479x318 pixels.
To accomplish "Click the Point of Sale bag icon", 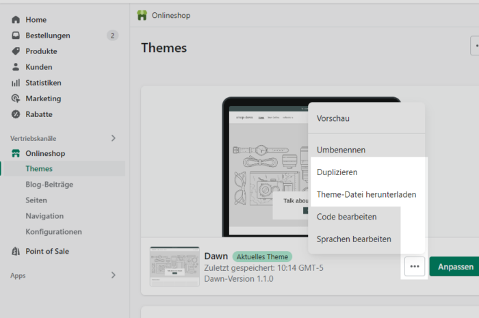I will tap(16, 251).
